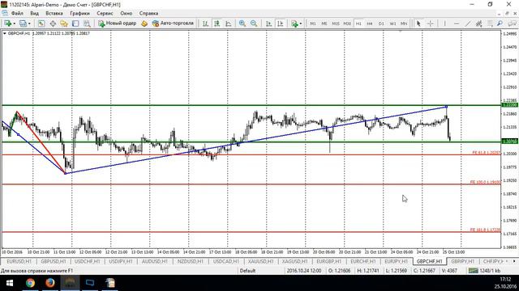Switch to the USDCHF,H1 chart tab
The width and height of the screenshot is (519, 291).
(87, 261)
